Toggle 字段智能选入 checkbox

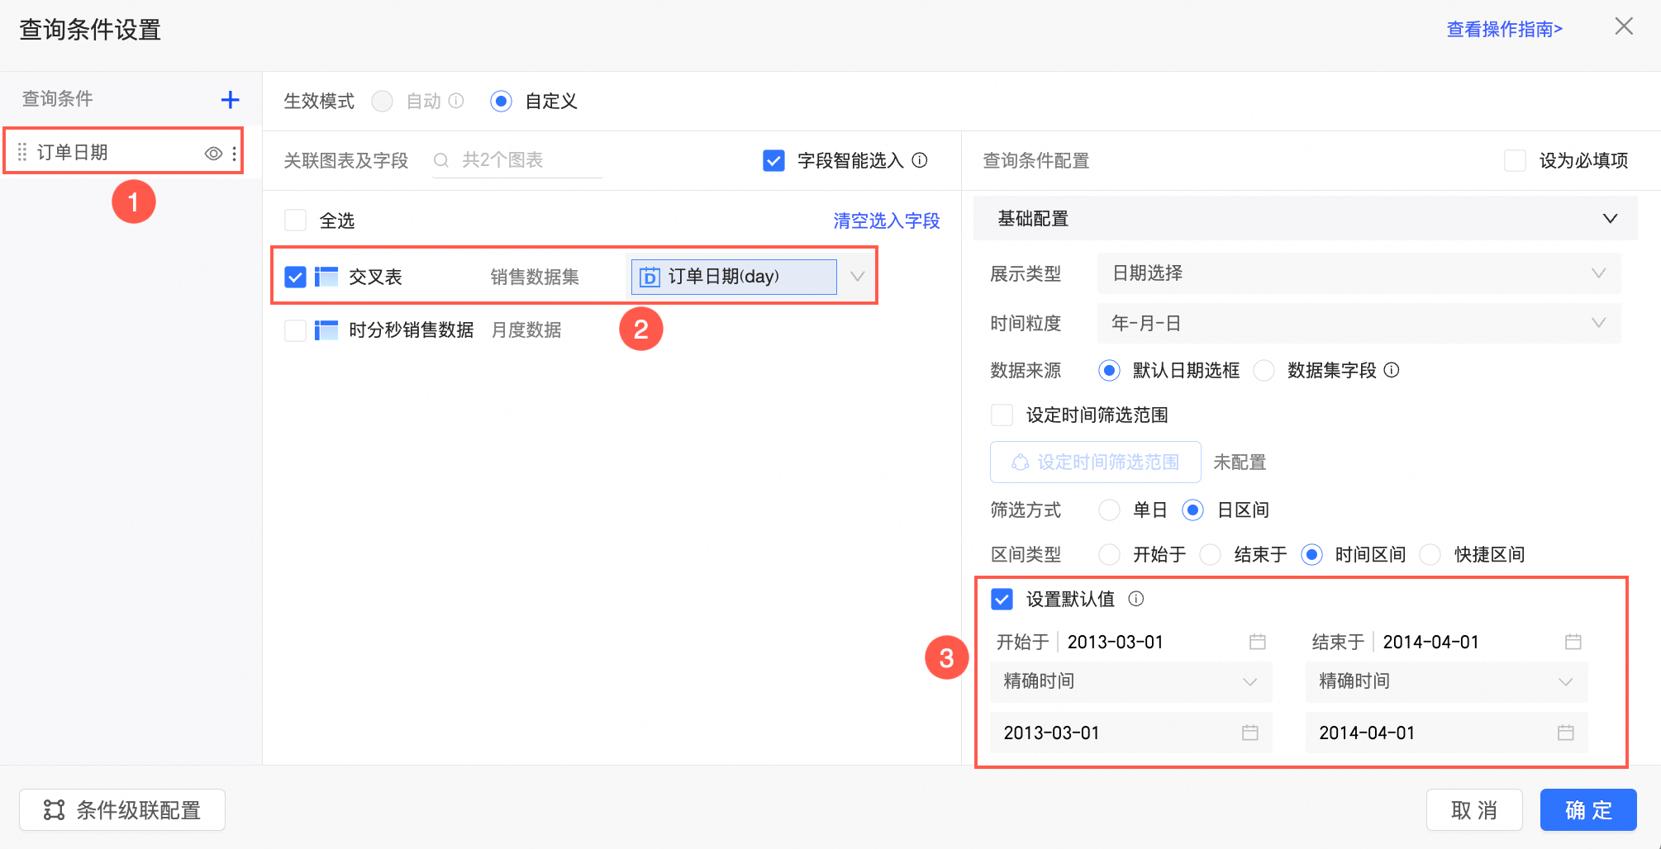click(x=773, y=160)
